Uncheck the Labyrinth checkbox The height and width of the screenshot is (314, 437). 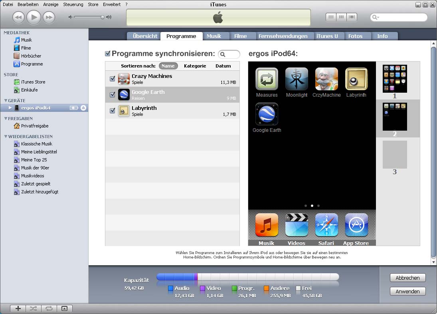point(112,111)
